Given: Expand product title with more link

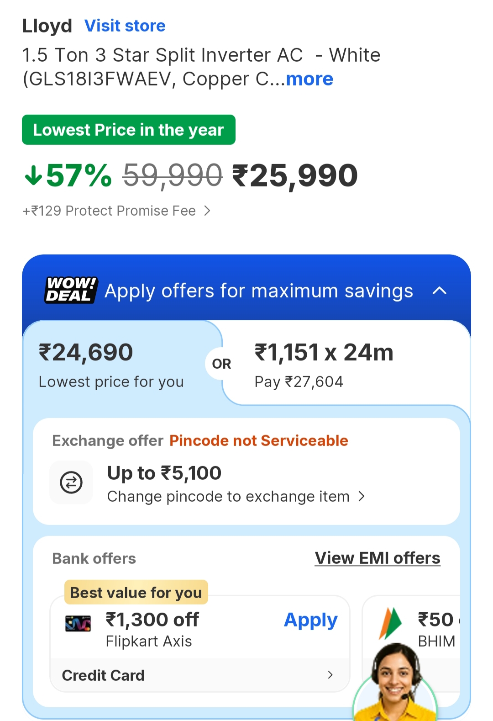Looking at the screenshot, I should [x=309, y=79].
